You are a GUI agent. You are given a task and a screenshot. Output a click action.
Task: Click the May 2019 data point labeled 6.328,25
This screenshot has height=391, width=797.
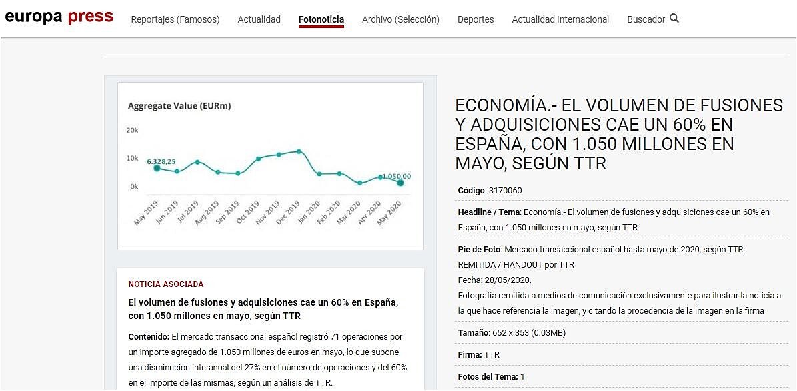[157, 168]
